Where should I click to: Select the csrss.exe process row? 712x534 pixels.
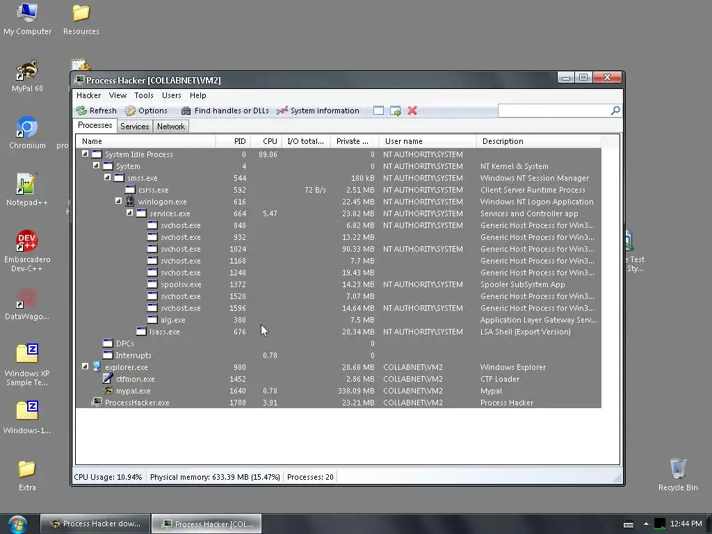pos(339,190)
